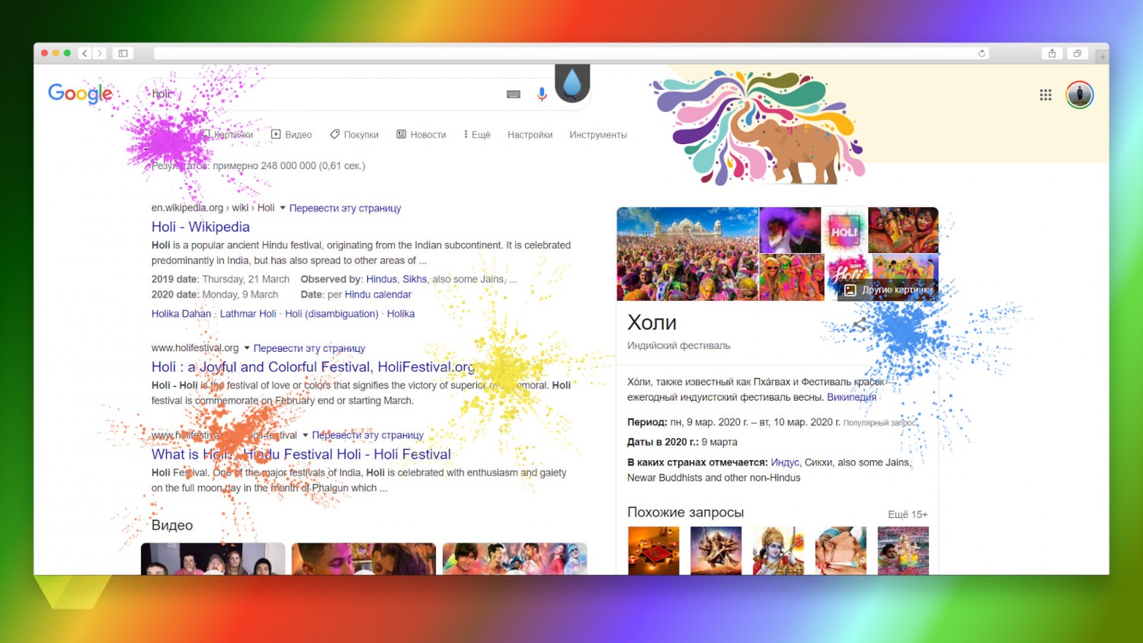Switch to the Картинки tab

pyautogui.click(x=227, y=135)
